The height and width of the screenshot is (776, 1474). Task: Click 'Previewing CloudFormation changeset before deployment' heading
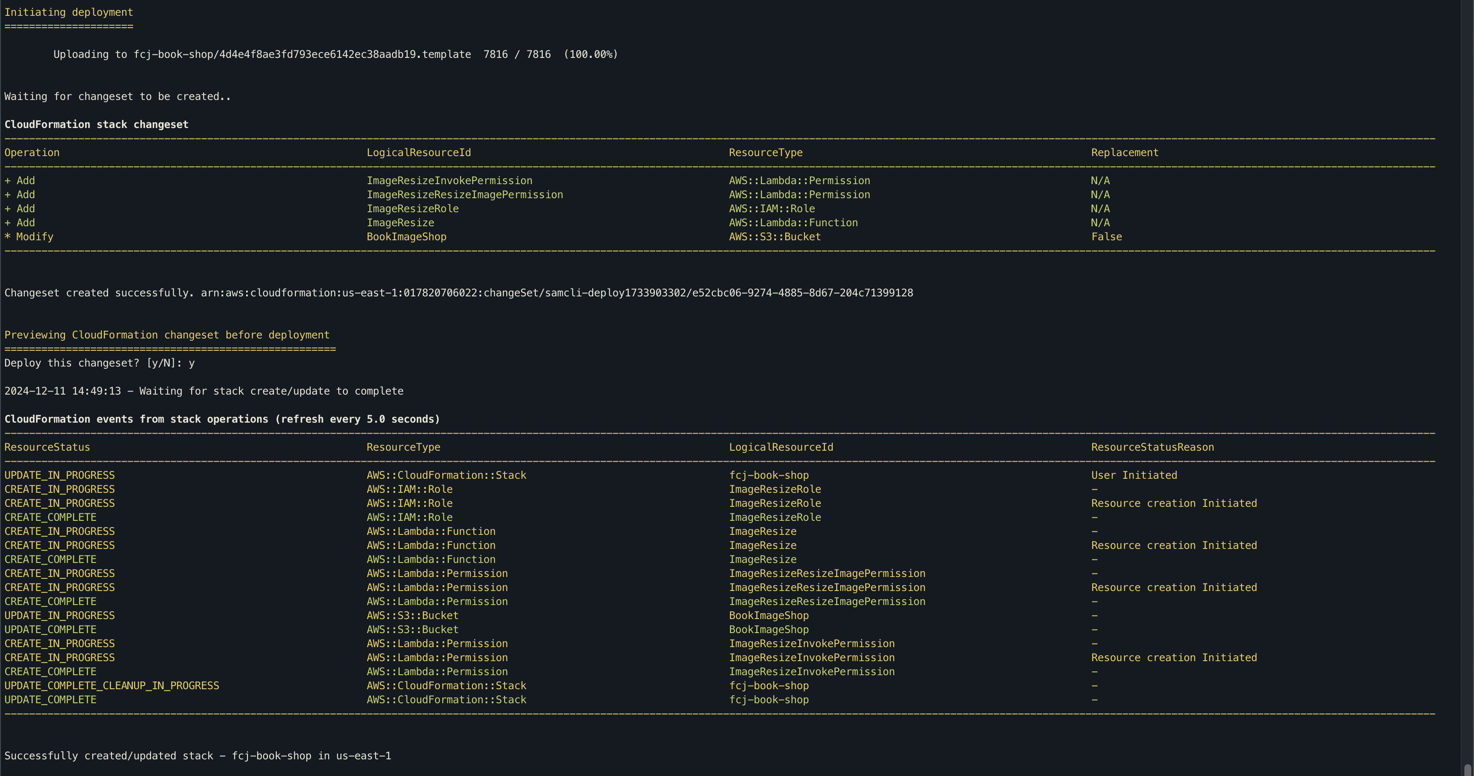pyautogui.click(x=167, y=335)
